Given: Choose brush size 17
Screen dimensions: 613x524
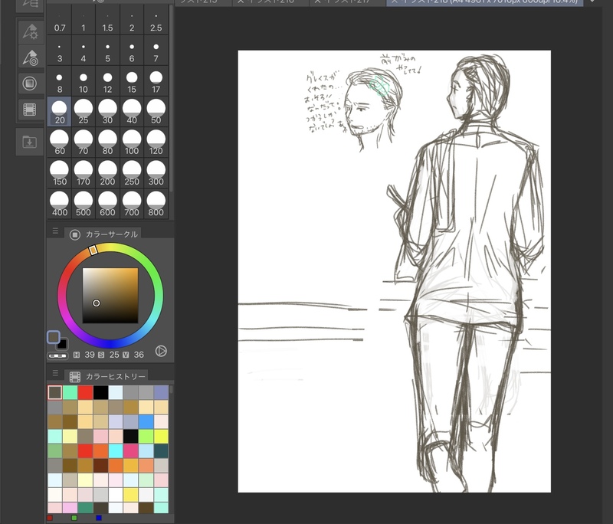Looking at the screenshot, I should [x=156, y=81].
